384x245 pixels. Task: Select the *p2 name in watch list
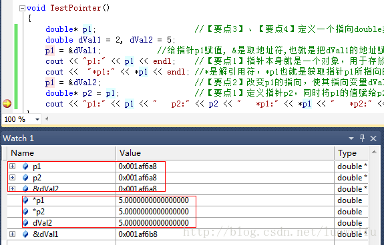tap(39, 212)
